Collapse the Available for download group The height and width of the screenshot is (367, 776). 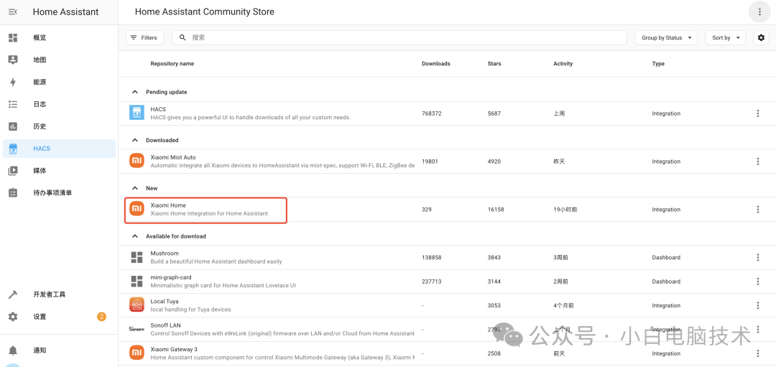134,236
